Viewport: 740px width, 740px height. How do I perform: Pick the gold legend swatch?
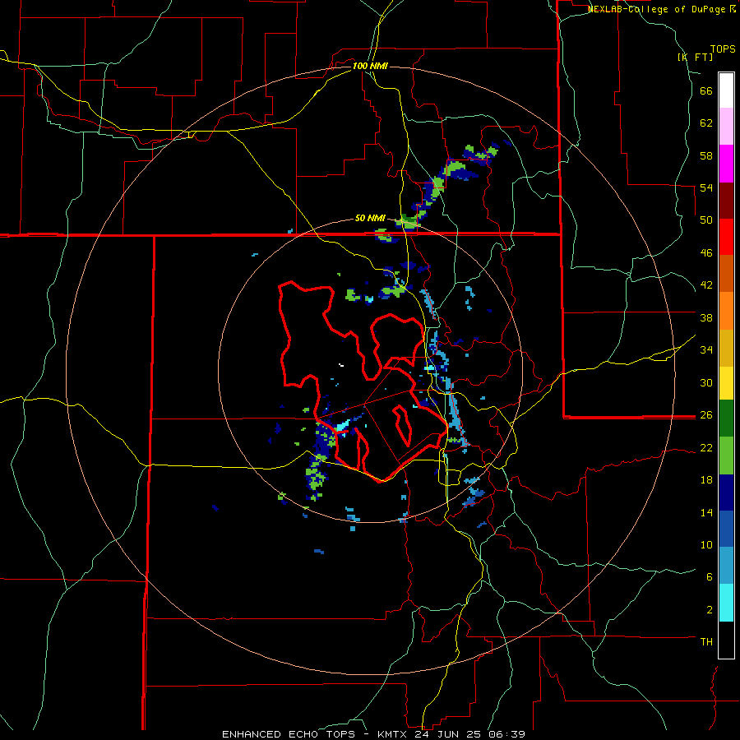coord(726,348)
